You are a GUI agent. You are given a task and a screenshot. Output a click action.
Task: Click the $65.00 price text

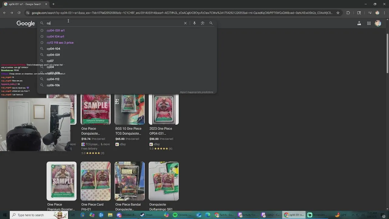tap(120, 139)
